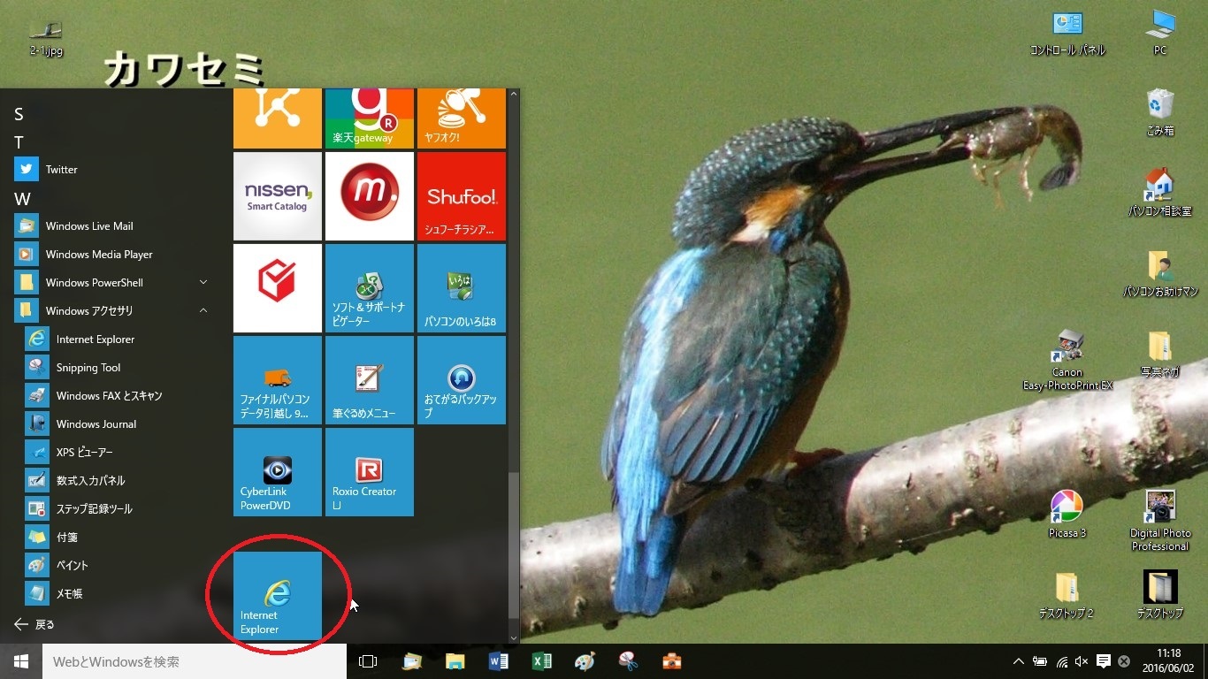Show hidden system tray icons
The width and height of the screenshot is (1208, 679).
(1018, 661)
